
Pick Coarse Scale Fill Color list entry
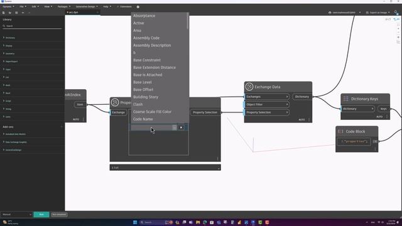tap(152, 112)
